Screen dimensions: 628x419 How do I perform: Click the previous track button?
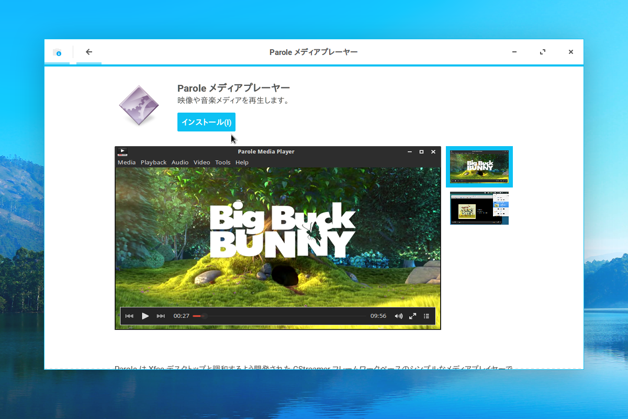(x=129, y=316)
